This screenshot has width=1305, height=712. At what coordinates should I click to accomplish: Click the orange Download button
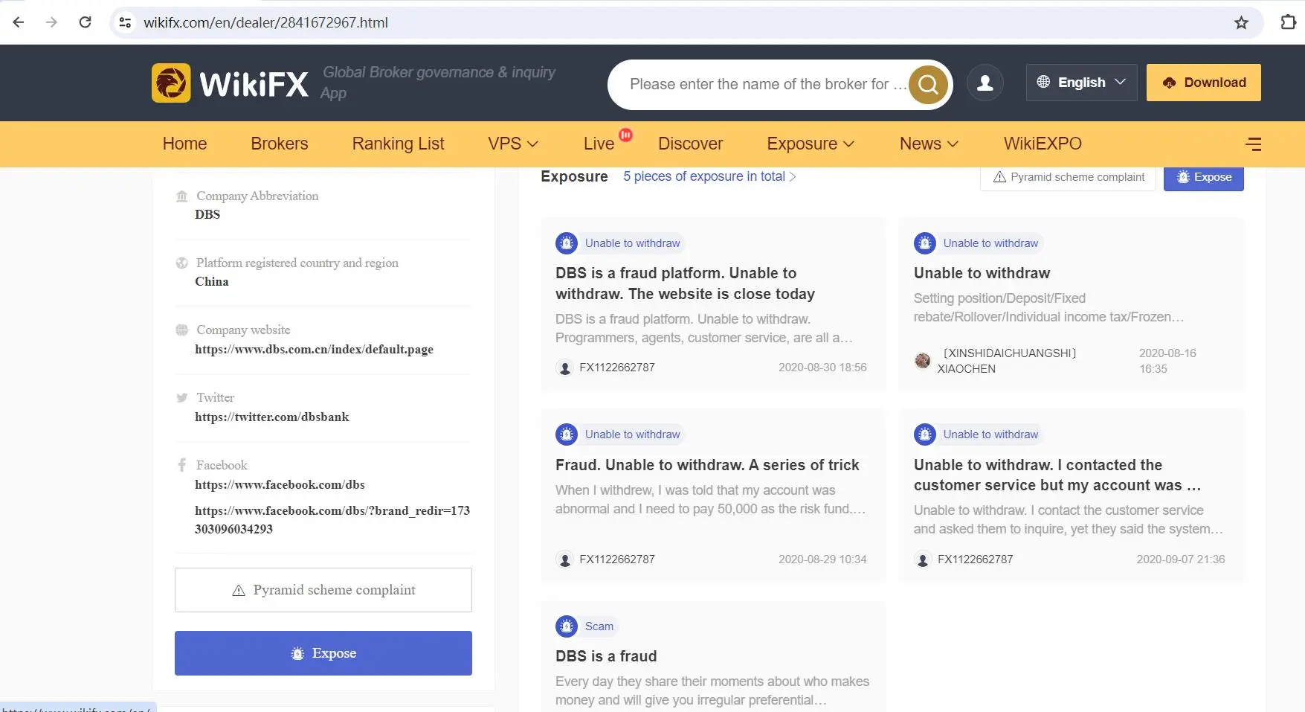click(1203, 83)
